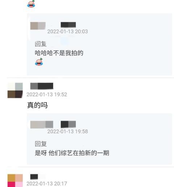The image size is (174, 187).
Task: Select the reply text 哈哈哈不是我拍的
Action: click(59, 53)
